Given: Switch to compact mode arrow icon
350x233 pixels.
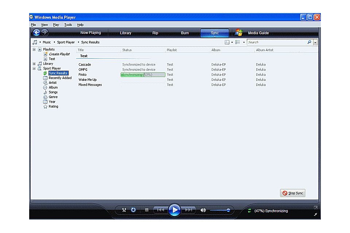Looking at the screenshot, I should (x=316, y=214).
